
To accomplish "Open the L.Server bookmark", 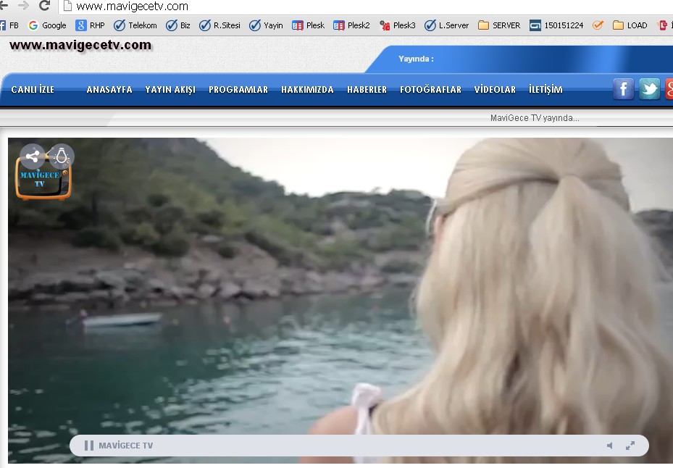I will click(x=447, y=25).
